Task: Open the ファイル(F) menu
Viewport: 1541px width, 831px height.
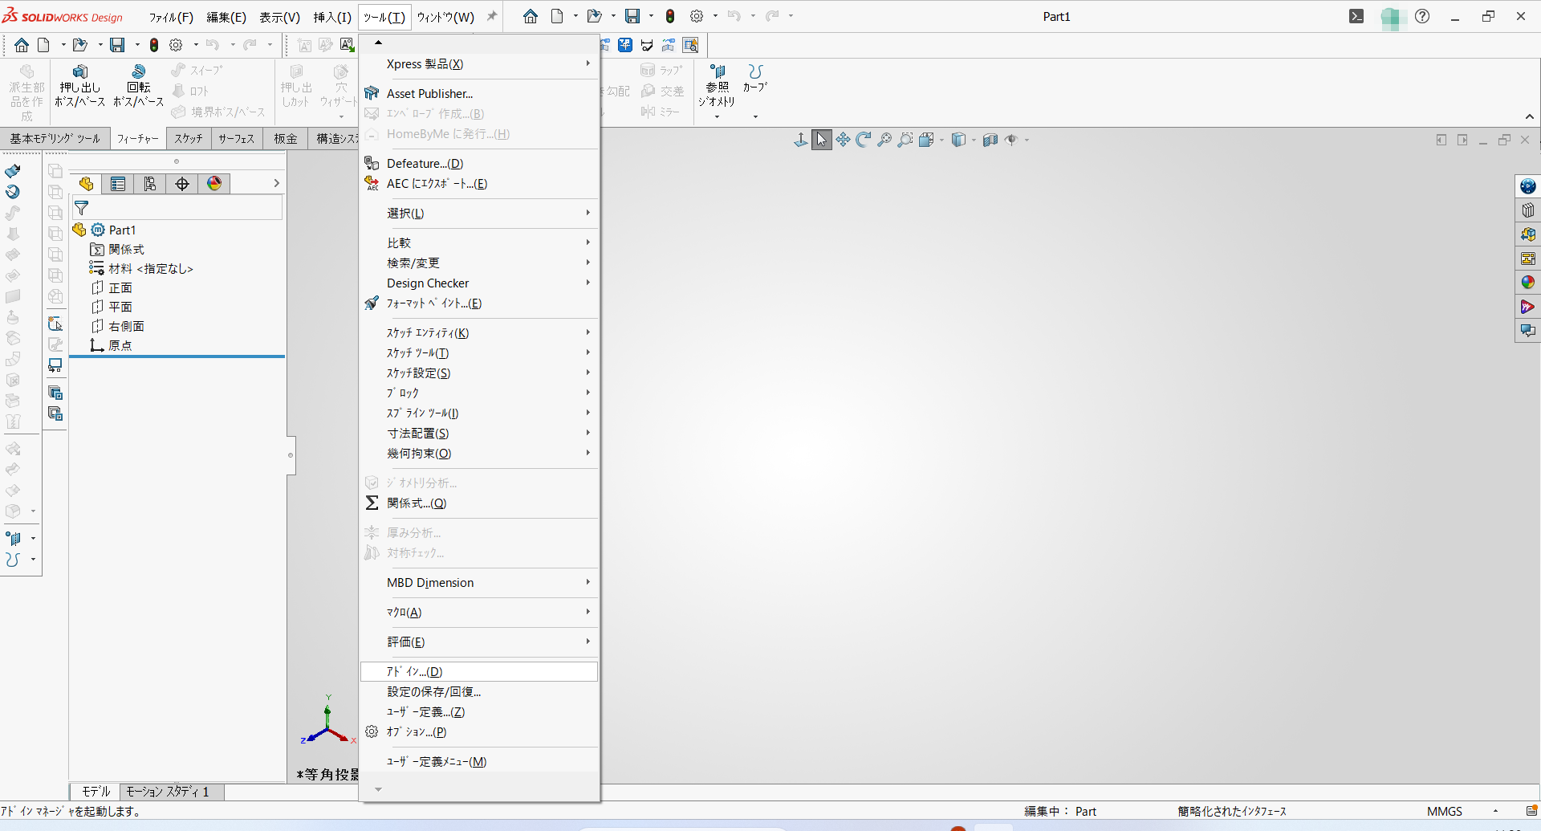Action: [171, 17]
